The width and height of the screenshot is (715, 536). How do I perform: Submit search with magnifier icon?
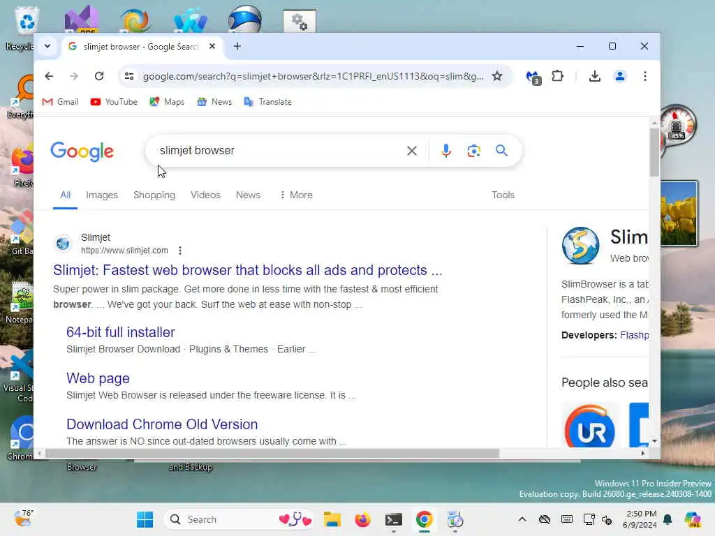501,151
